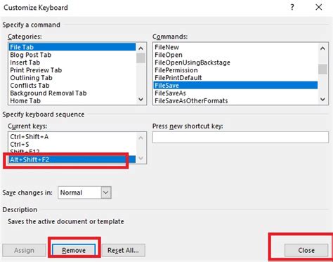
Task: Select Blog Post Tab category
Action: click(72, 55)
